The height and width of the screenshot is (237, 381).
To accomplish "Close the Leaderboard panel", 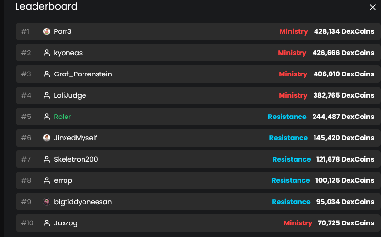I will pos(372,7).
